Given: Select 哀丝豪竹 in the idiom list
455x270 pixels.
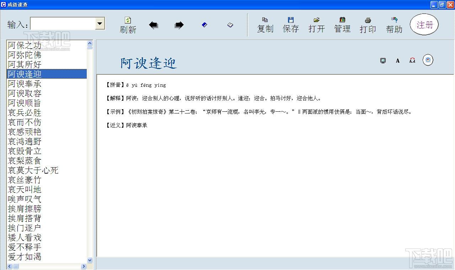Looking at the screenshot, I should 47,180.
